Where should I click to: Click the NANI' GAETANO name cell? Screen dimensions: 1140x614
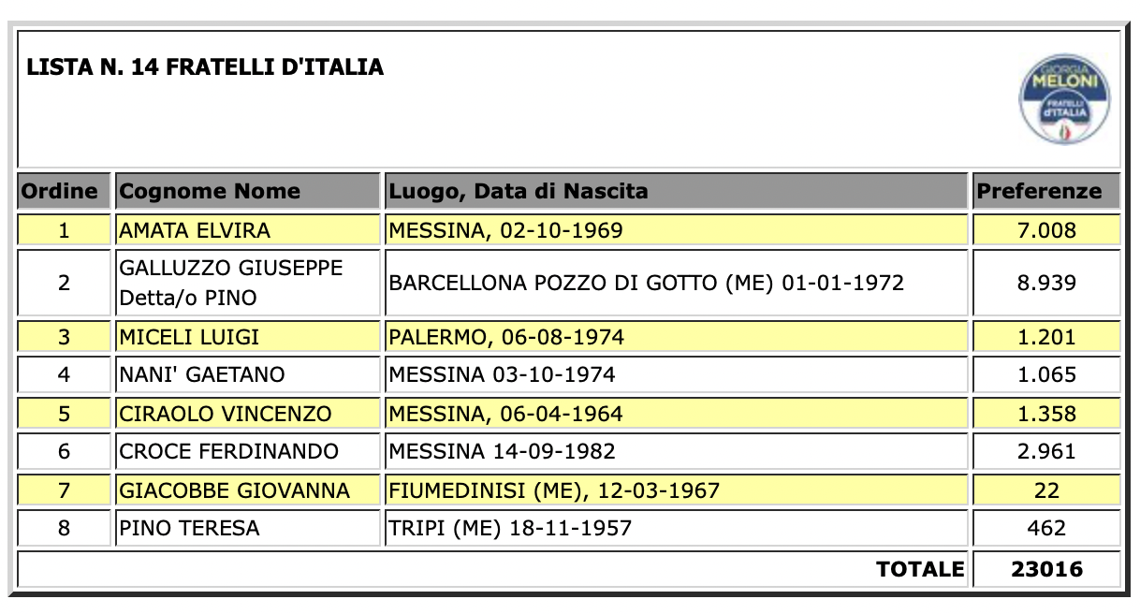[x=248, y=375]
